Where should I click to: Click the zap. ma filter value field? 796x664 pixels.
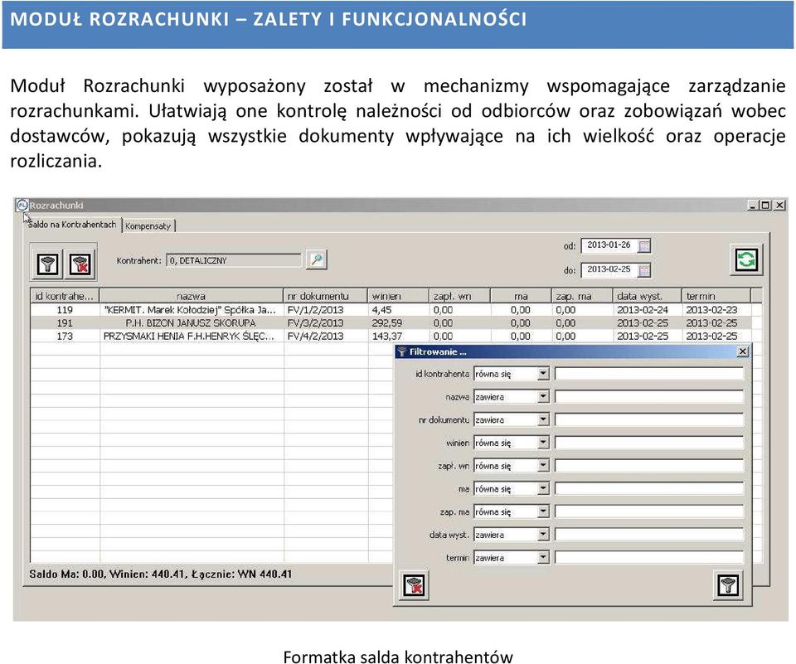pos(649,511)
